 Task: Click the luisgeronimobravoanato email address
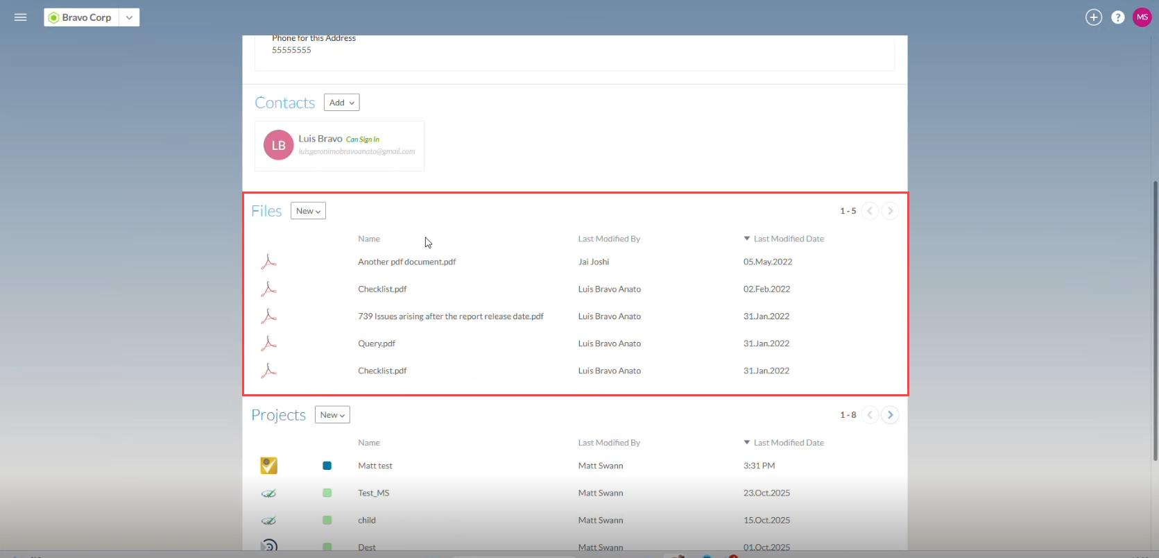click(x=357, y=151)
